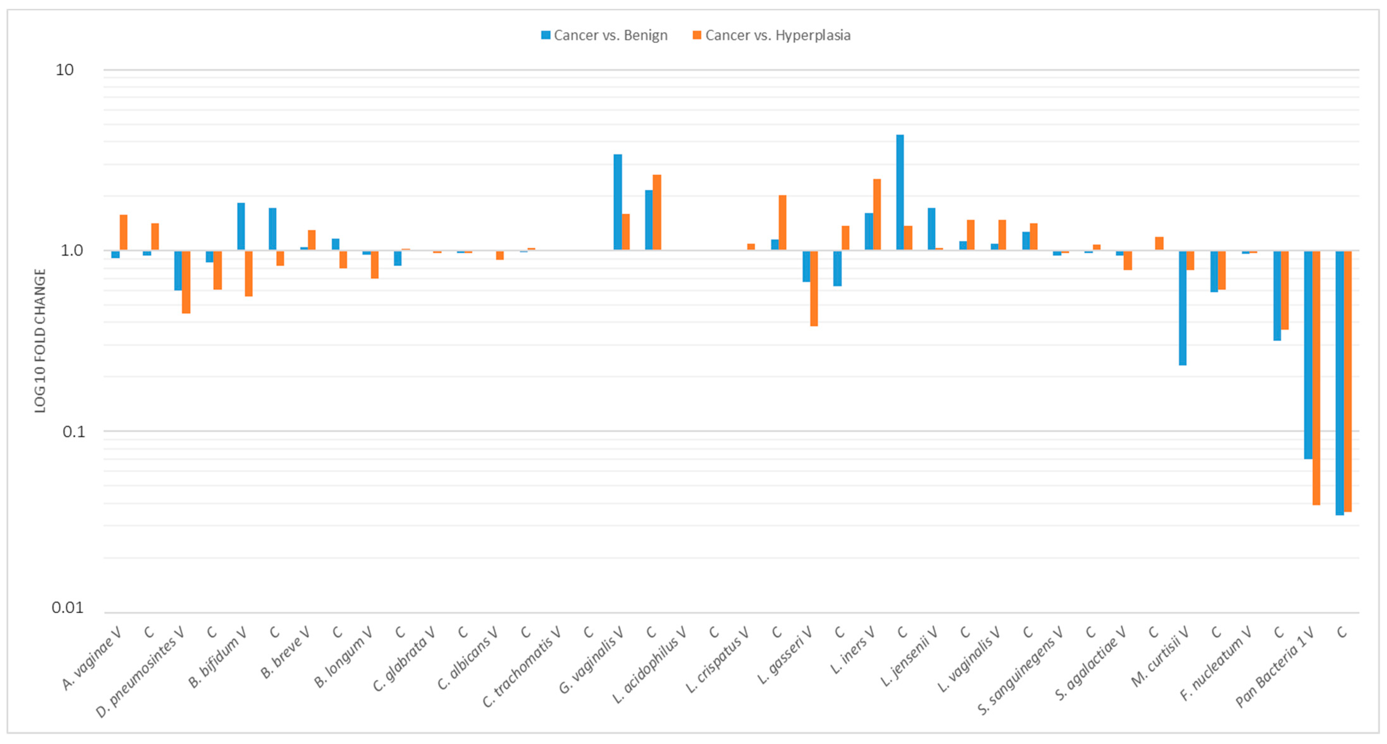Select the Cancer vs. Benign legend label
Image resolution: width=1387 pixels, height=744 pixels.
[610, 36]
